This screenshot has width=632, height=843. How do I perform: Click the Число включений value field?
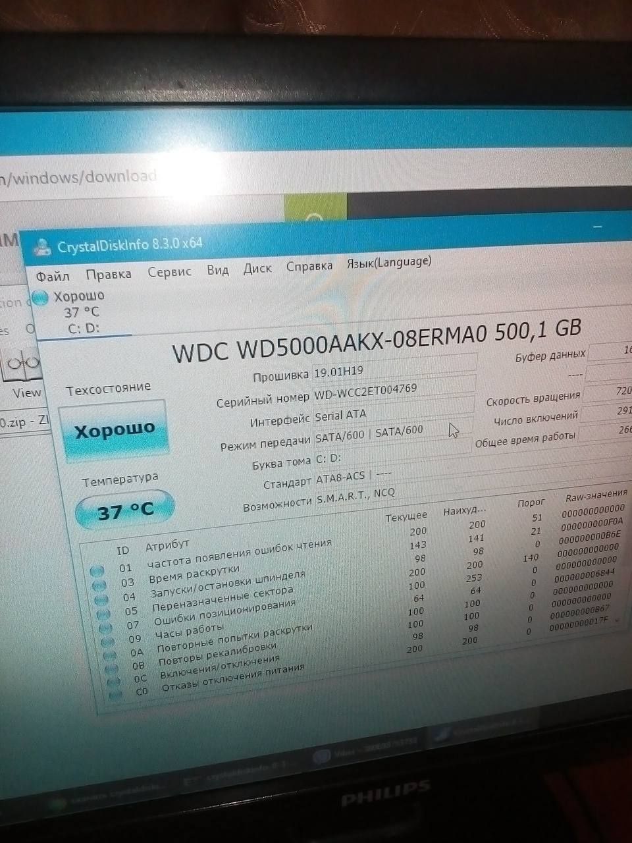607,412
